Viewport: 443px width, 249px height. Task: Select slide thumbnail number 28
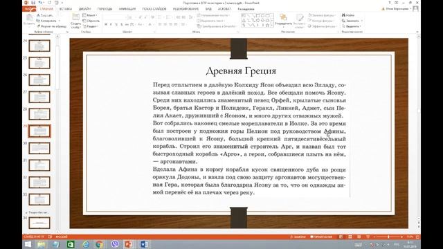tap(39, 114)
